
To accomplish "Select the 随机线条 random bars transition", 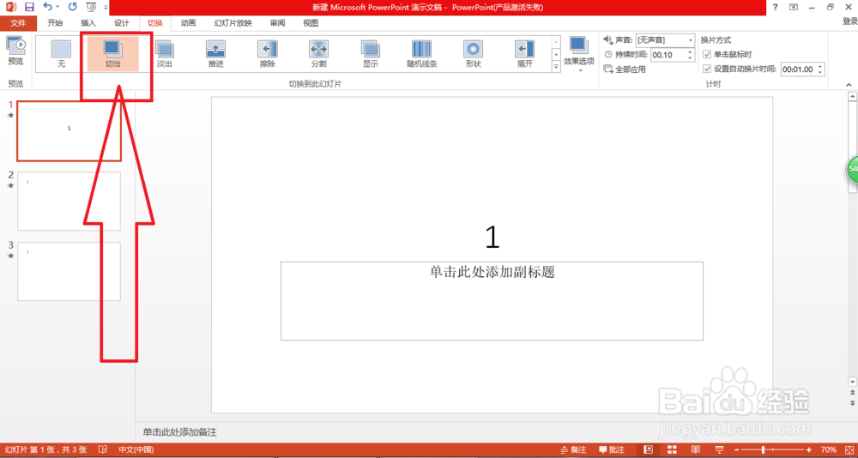I will (x=422, y=54).
